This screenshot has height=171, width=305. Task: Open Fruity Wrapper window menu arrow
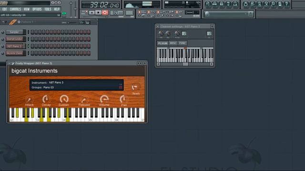click(9, 63)
